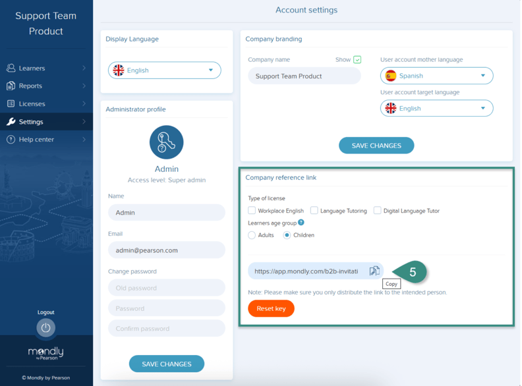Screen dimensions: 522x386
Task: Enable the Workplace English checkbox
Action: (252, 211)
